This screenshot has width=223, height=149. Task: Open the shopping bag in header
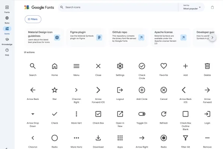pyautogui.click(x=212, y=7)
